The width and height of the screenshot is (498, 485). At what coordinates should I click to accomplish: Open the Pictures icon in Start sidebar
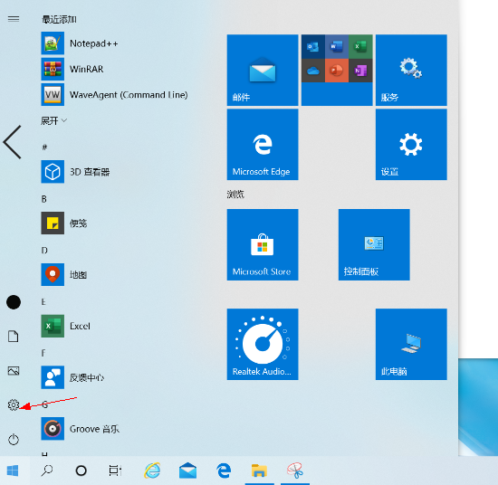click(14, 370)
